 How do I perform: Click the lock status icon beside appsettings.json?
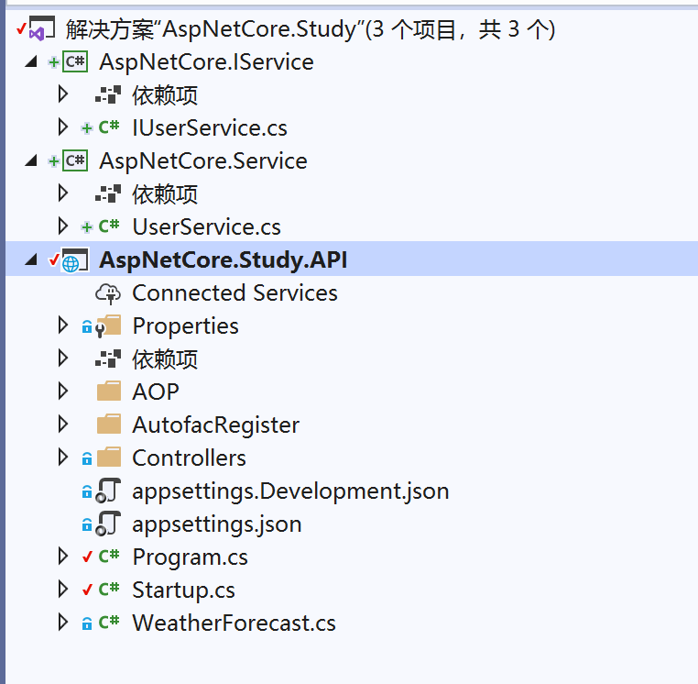click(x=87, y=524)
